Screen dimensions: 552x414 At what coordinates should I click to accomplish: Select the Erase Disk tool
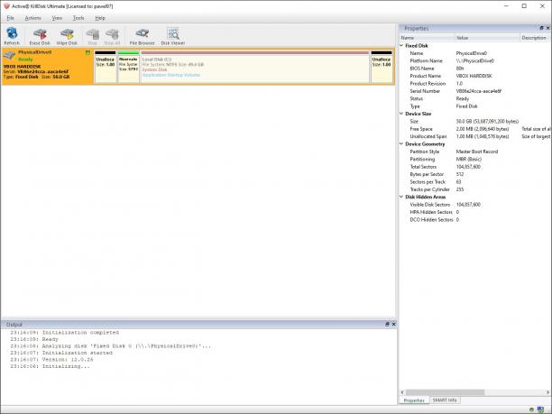[x=40, y=36]
